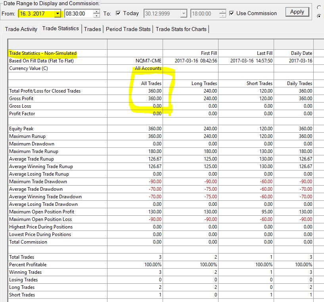Select the Total Trades row label
The height and width of the screenshot is (302, 324).
point(22,257)
